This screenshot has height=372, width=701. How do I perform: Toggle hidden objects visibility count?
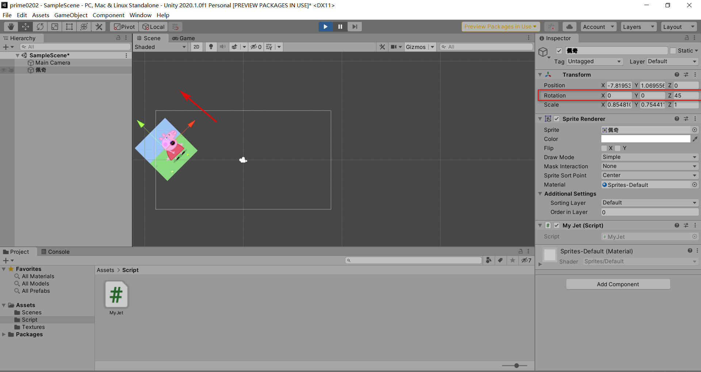coord(256,47)
